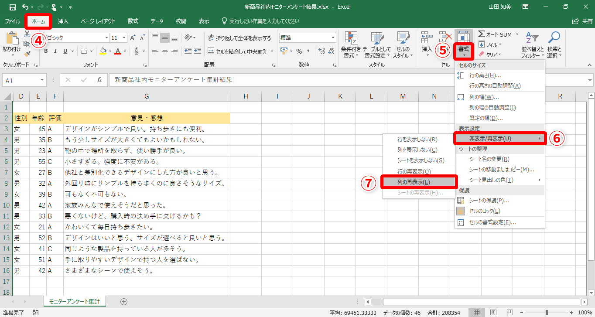Add a new sheet with plus icon
This screenshot has width=595, height=317.
point(124,302)
